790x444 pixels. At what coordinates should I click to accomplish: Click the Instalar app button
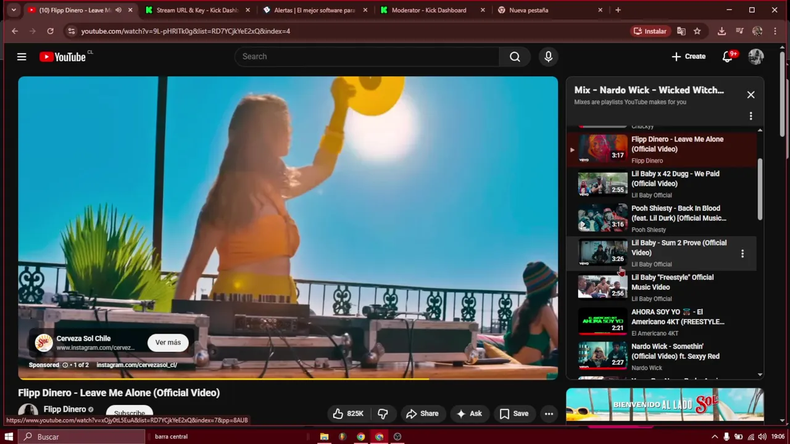click(651, 31)
